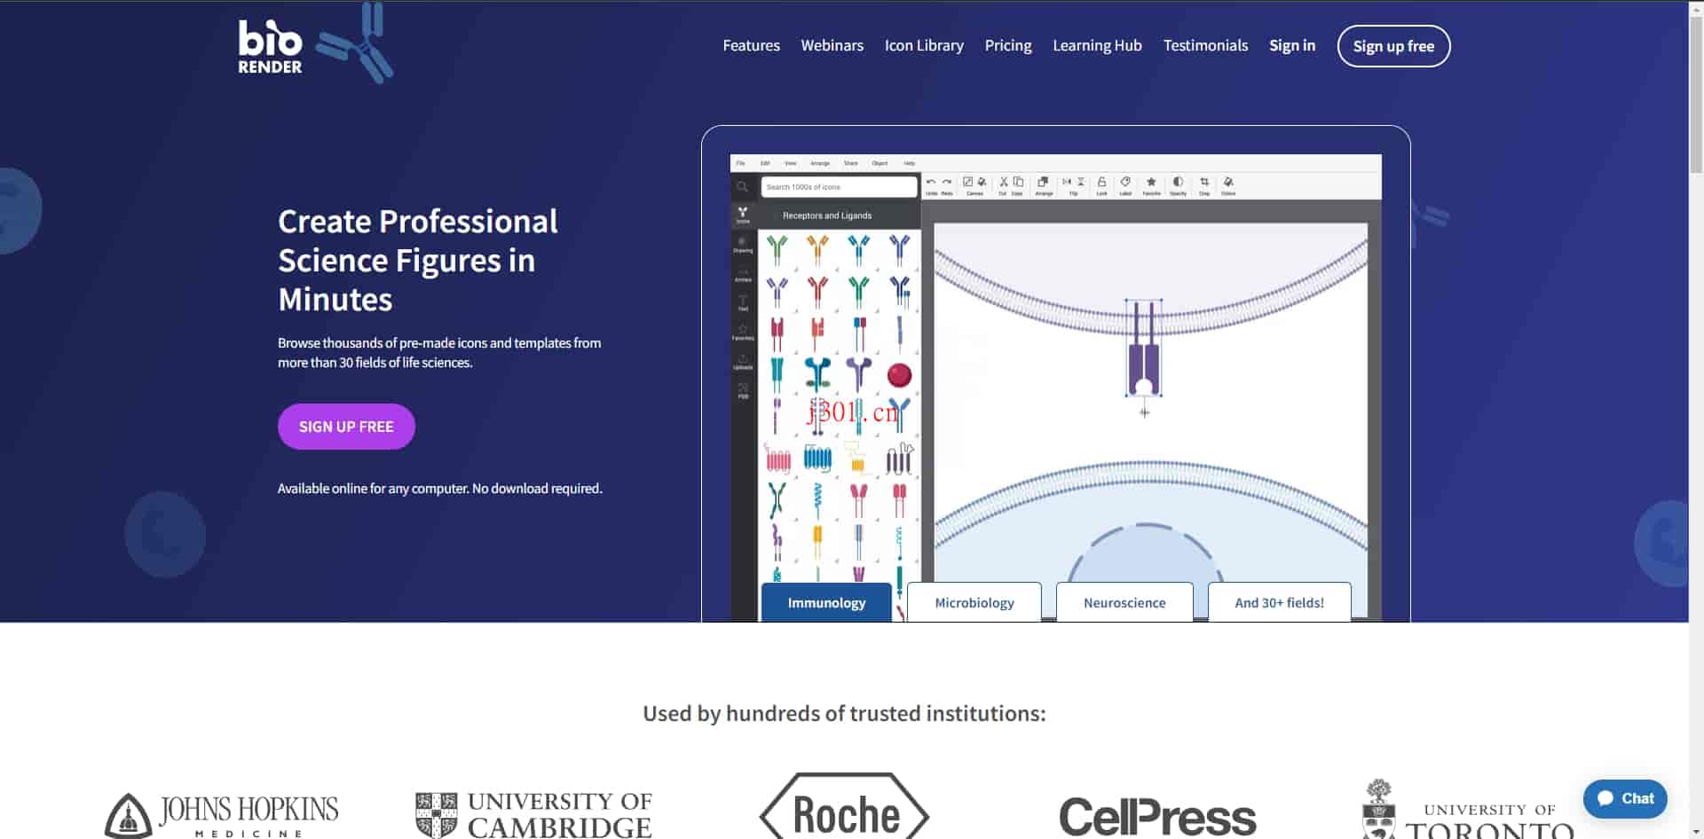The image size is (1704, 839).
Task: Select the purple receptor on the canvas
Action: 1143,349
